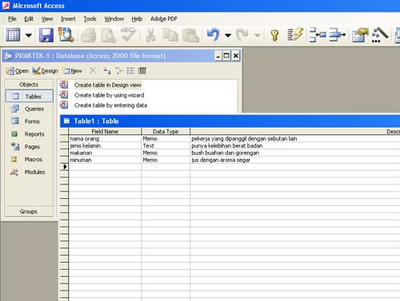
Task: Click the Cut scissors icon
Action: 150,35
